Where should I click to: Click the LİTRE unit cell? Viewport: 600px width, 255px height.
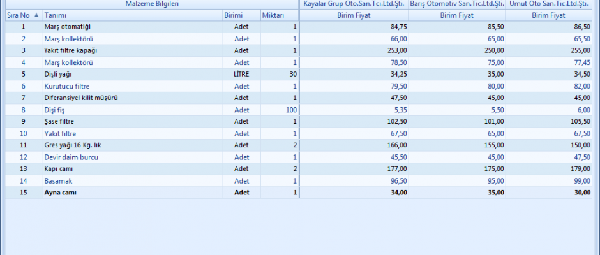point(241,74)
